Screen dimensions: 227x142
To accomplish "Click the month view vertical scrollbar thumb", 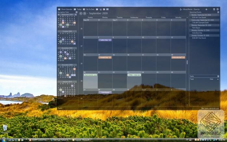I will click(187, 62).
